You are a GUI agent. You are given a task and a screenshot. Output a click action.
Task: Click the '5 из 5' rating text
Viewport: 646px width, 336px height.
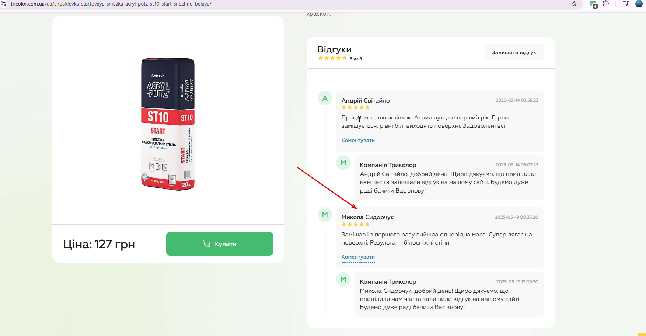(356, 59)
